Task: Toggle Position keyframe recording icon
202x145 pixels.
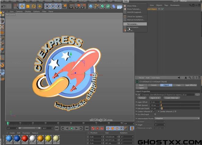Action: (x=108, y=128)
